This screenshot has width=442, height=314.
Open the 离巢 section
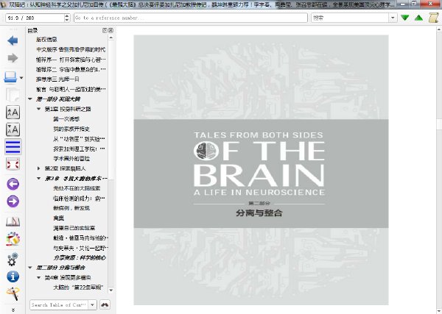[x=59, y=218]
